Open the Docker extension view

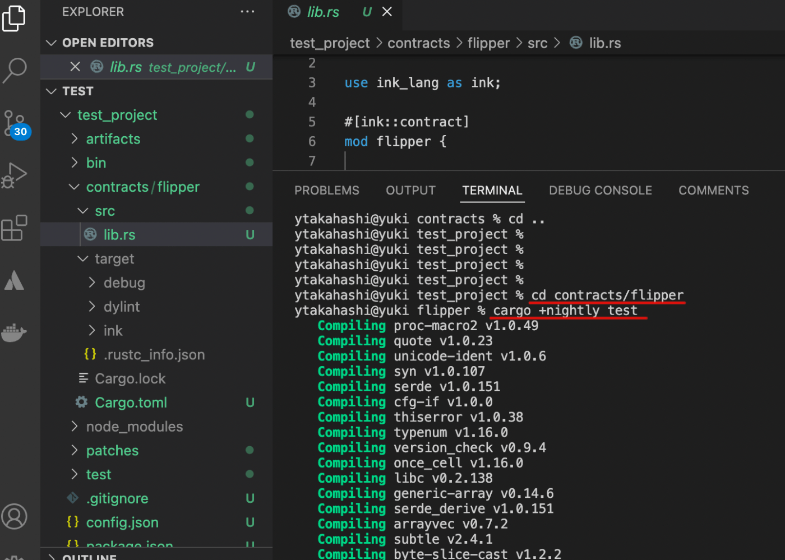tap(15, 332)
